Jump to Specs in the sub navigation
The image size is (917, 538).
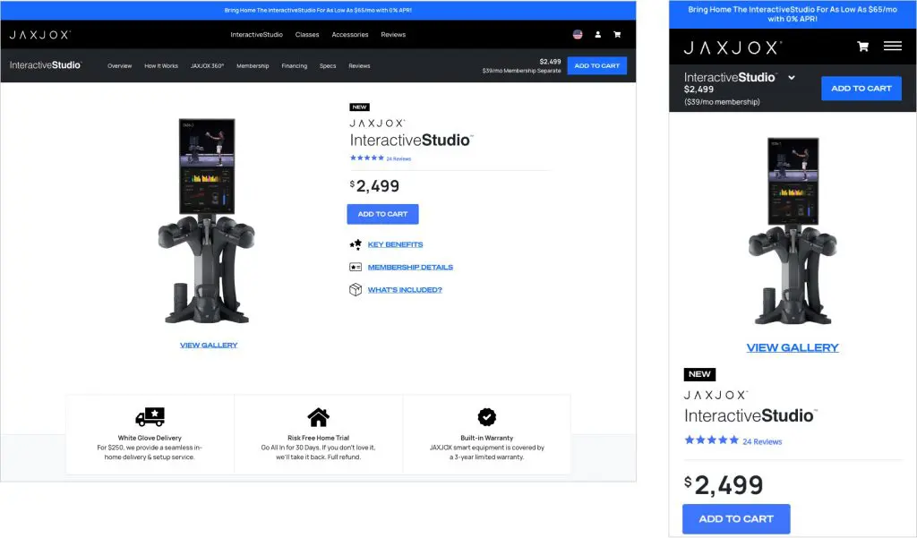point(328,66)
